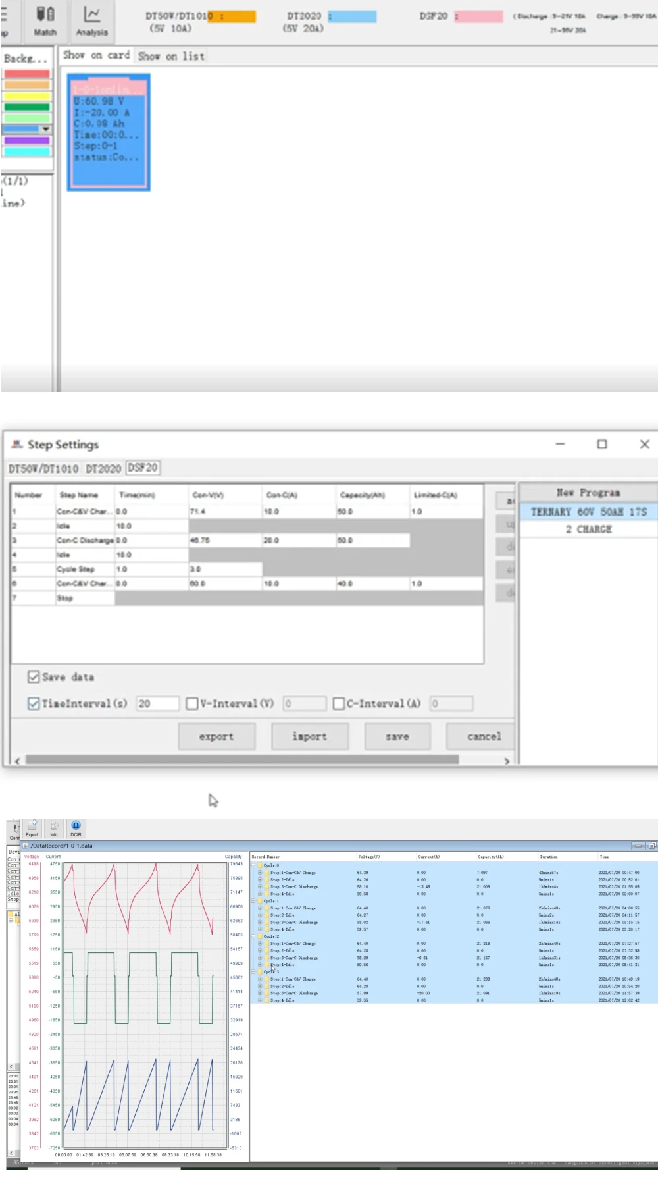Screen dimensions: 658x1194
Task: Select TERNARY 60V 50AH 17S program
Action: (x=589, y=512)
